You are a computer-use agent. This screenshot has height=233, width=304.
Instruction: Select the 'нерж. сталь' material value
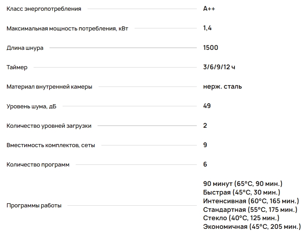[222, 87]
